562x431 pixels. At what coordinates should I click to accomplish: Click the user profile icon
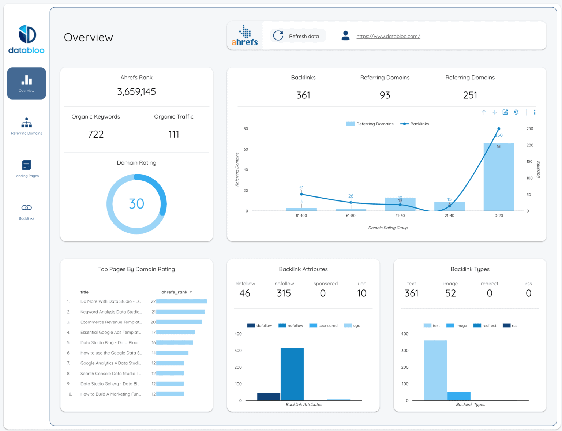(345, 35)
